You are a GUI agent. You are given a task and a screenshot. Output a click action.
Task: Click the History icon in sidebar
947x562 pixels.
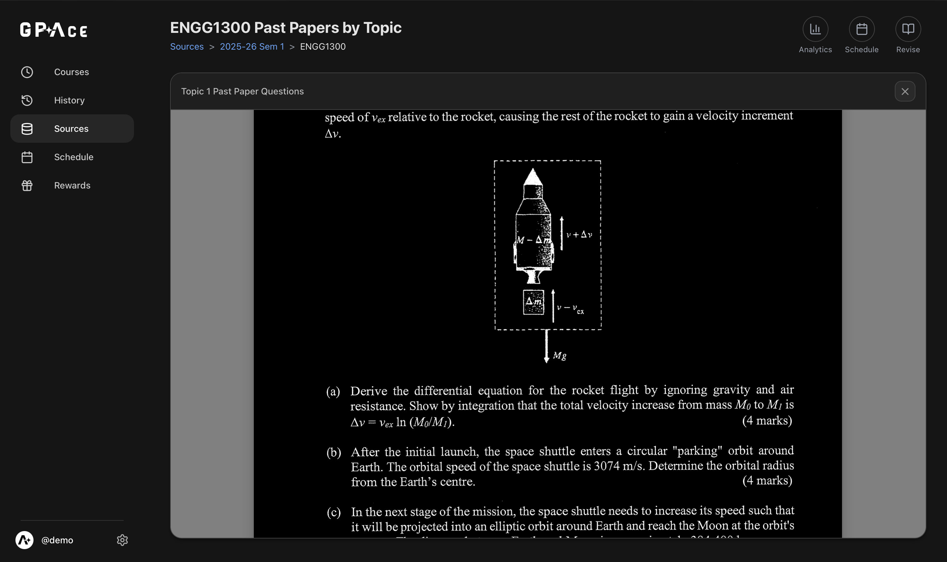(27, 100)
